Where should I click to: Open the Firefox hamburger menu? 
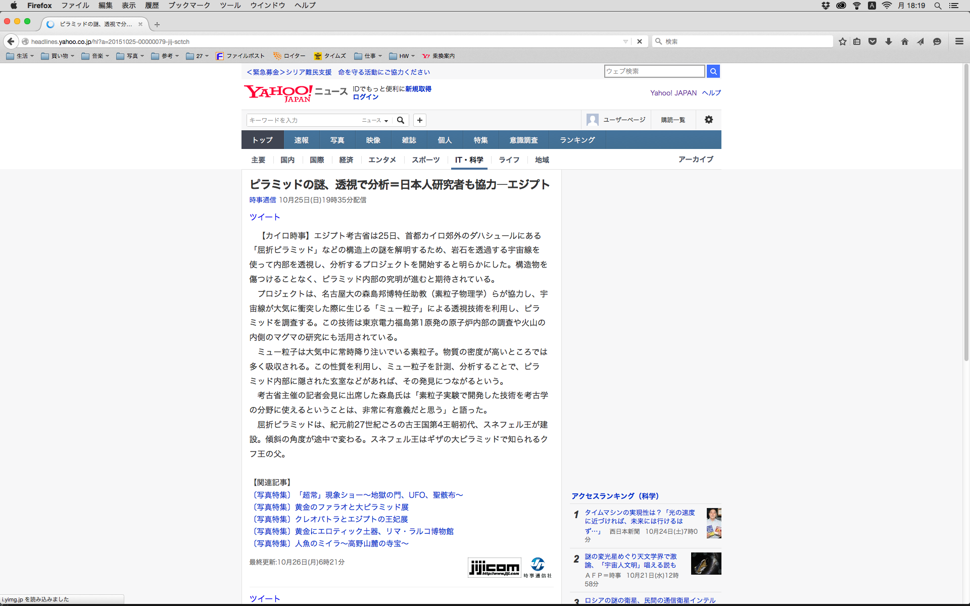coord(959,41)
